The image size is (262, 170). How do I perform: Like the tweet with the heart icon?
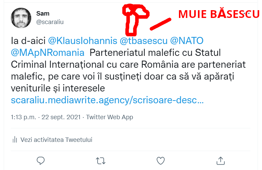point(161,161)
